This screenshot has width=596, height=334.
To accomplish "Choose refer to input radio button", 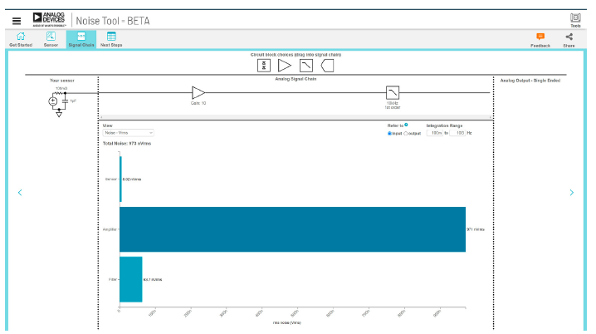I will [390, 133].
